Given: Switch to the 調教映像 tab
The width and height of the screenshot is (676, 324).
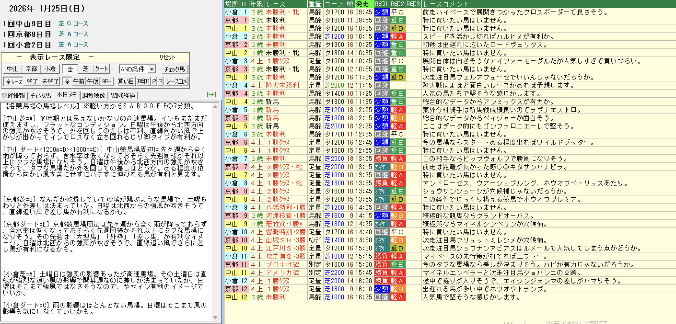Looking at the screenshot, I should pyautogui.click(x=93, y=96).
